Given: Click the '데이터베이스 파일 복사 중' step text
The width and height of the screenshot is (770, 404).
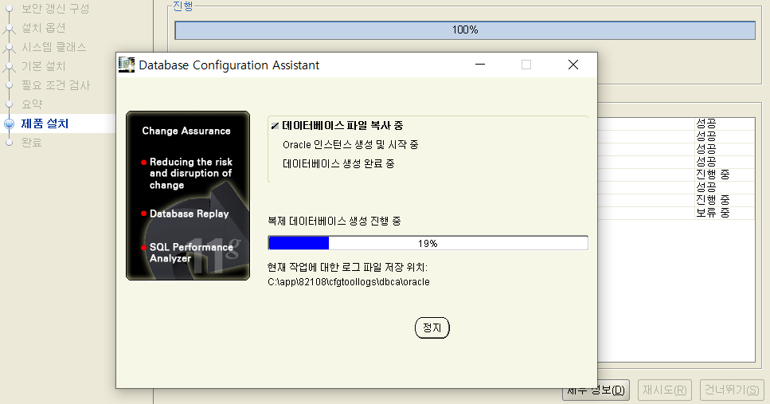Looking at the screenshot, I should click(x=342, y=125).
